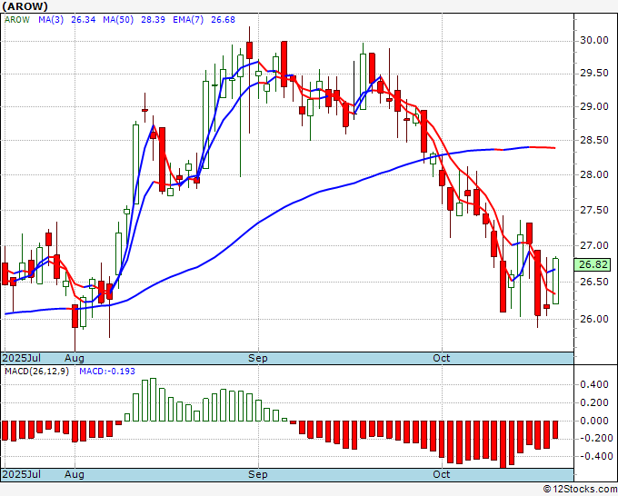Click the 28.50 price axis label

coord(594,140)
